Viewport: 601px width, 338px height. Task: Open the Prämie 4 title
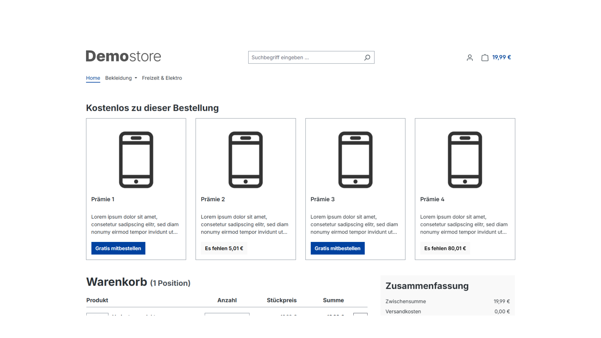(432, 199)
